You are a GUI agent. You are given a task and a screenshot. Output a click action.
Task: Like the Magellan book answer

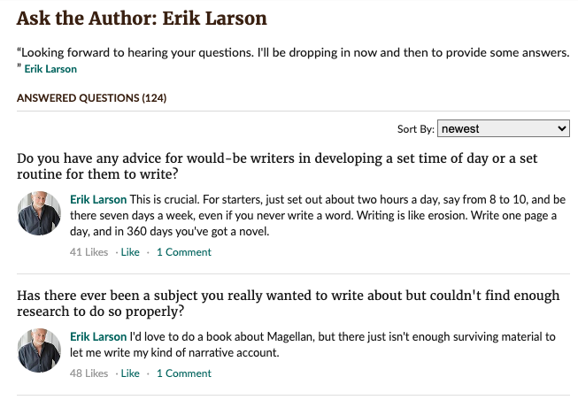tap(130, 373)
